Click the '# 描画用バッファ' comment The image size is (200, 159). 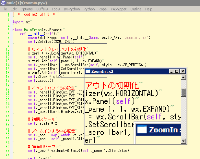(43, 147)
